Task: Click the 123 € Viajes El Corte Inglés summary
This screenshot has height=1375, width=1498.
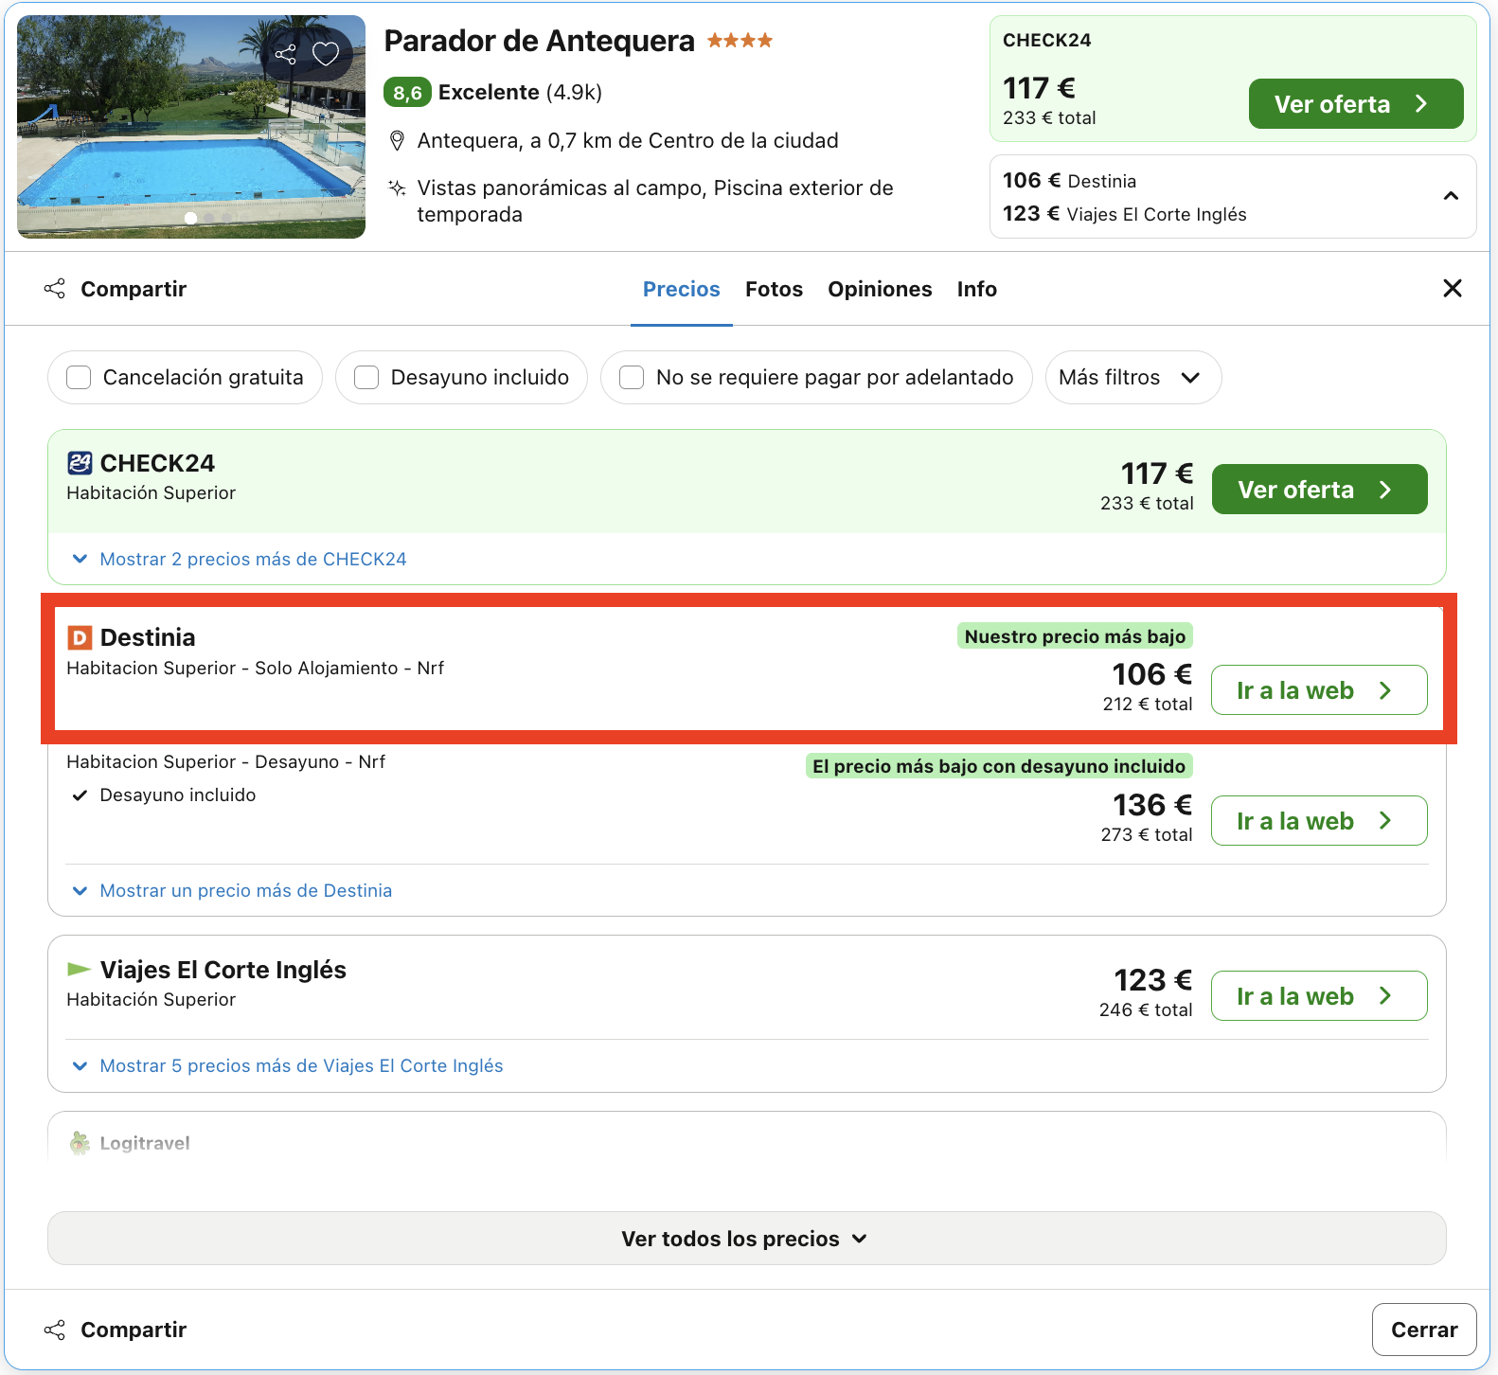Action: pyautogui.click(x=1125, y=214)
